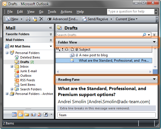Click the Shortcuts navigation icon
Screen dimensions: 161x129
(46, 115)
